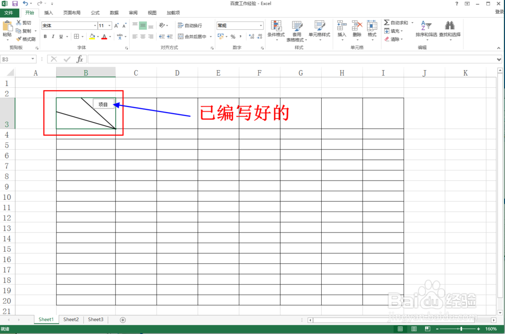Click the 项目 text box in cell B3
This screenshot has height=334, width=505.
[x=104, y=104]
